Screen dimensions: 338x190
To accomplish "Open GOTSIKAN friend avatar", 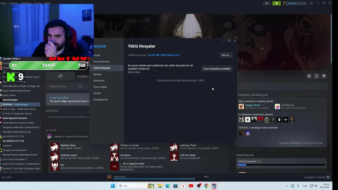I will (x=277, y=106).
